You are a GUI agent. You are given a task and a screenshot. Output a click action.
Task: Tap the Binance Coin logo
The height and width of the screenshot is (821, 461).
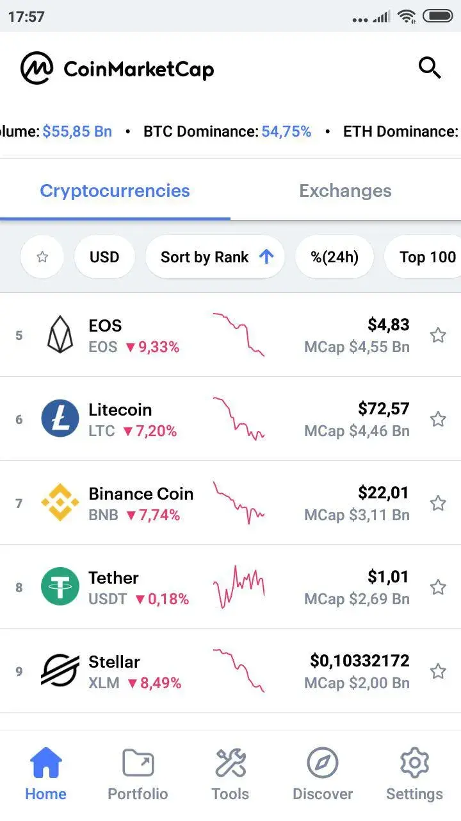click(60, 503)
